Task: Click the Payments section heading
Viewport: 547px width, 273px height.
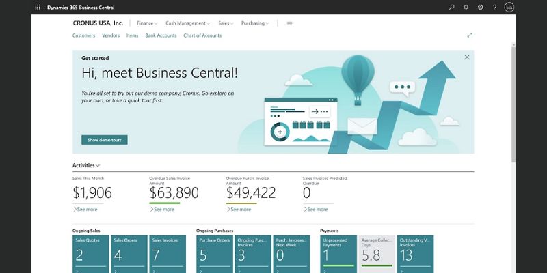Action: [330, 231]
